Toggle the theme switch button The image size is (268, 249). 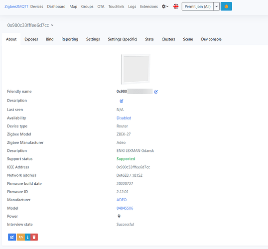(226, 6)
